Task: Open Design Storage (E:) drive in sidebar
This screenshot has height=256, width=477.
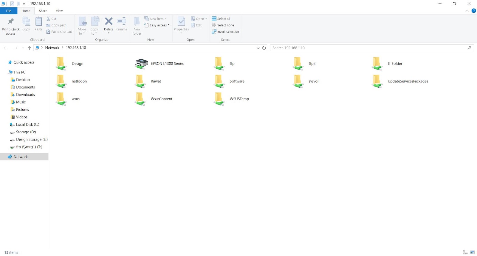Action: tap(32, 139)
